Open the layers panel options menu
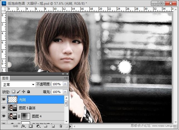Screen dimensions: 179x130 [66, 78]
